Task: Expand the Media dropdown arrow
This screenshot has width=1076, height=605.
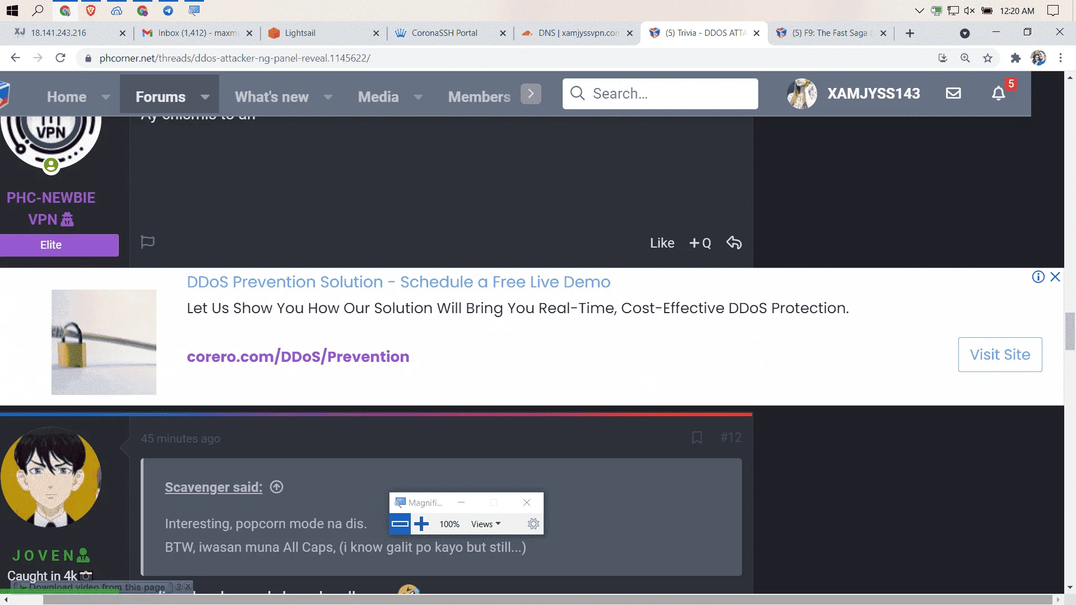Action: (418, 97)
